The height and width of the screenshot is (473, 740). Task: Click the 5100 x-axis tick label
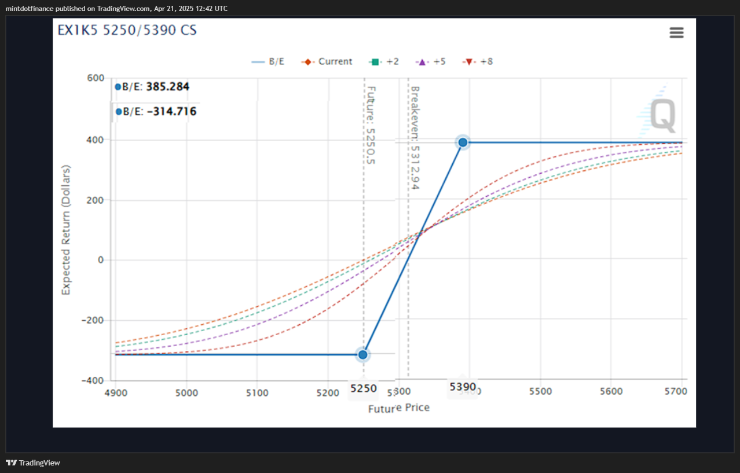(x=257, y=392)
